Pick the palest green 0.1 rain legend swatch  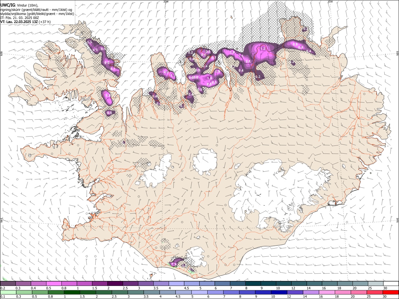pos(8,292)
